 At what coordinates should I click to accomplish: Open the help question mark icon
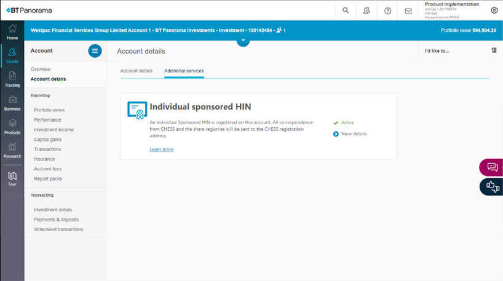pos(387,11)
